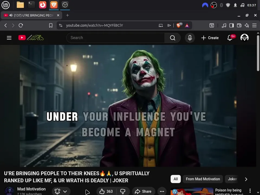
Task: Open the calendar via the 03:37 clock
Action: [252, 5]
